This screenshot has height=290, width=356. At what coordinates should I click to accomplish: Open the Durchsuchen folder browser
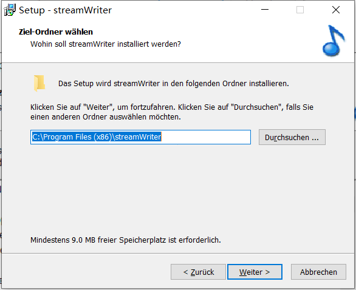click(292, 137)
